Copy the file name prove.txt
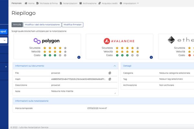 tap(110, 73)
